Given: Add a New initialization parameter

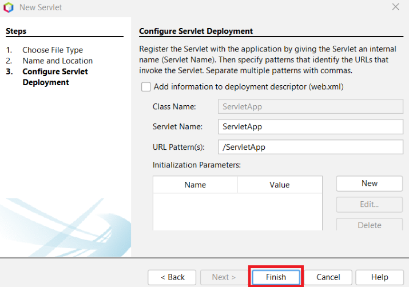Looking at the screenshot, I should tap(369, 184).
